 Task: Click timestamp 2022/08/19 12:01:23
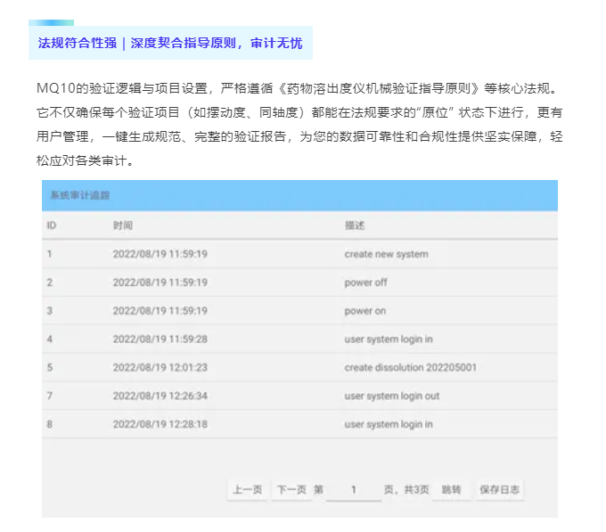(x=160, y=368)
